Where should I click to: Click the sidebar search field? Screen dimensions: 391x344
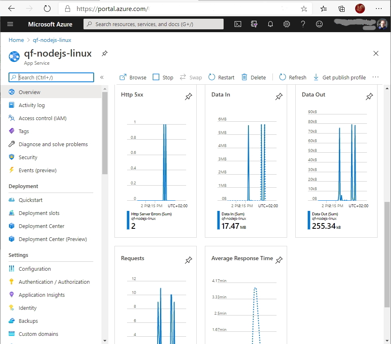click(51, 77)
